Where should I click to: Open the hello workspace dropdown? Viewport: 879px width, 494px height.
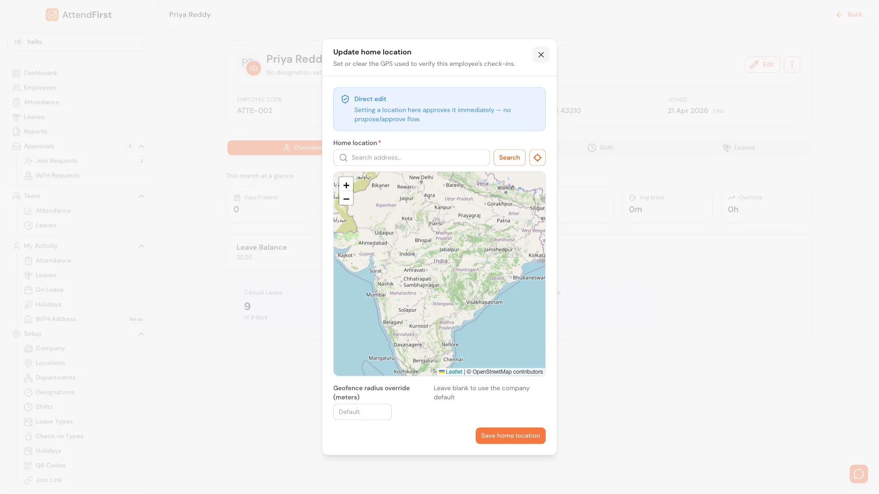click(x=79, y=42)
